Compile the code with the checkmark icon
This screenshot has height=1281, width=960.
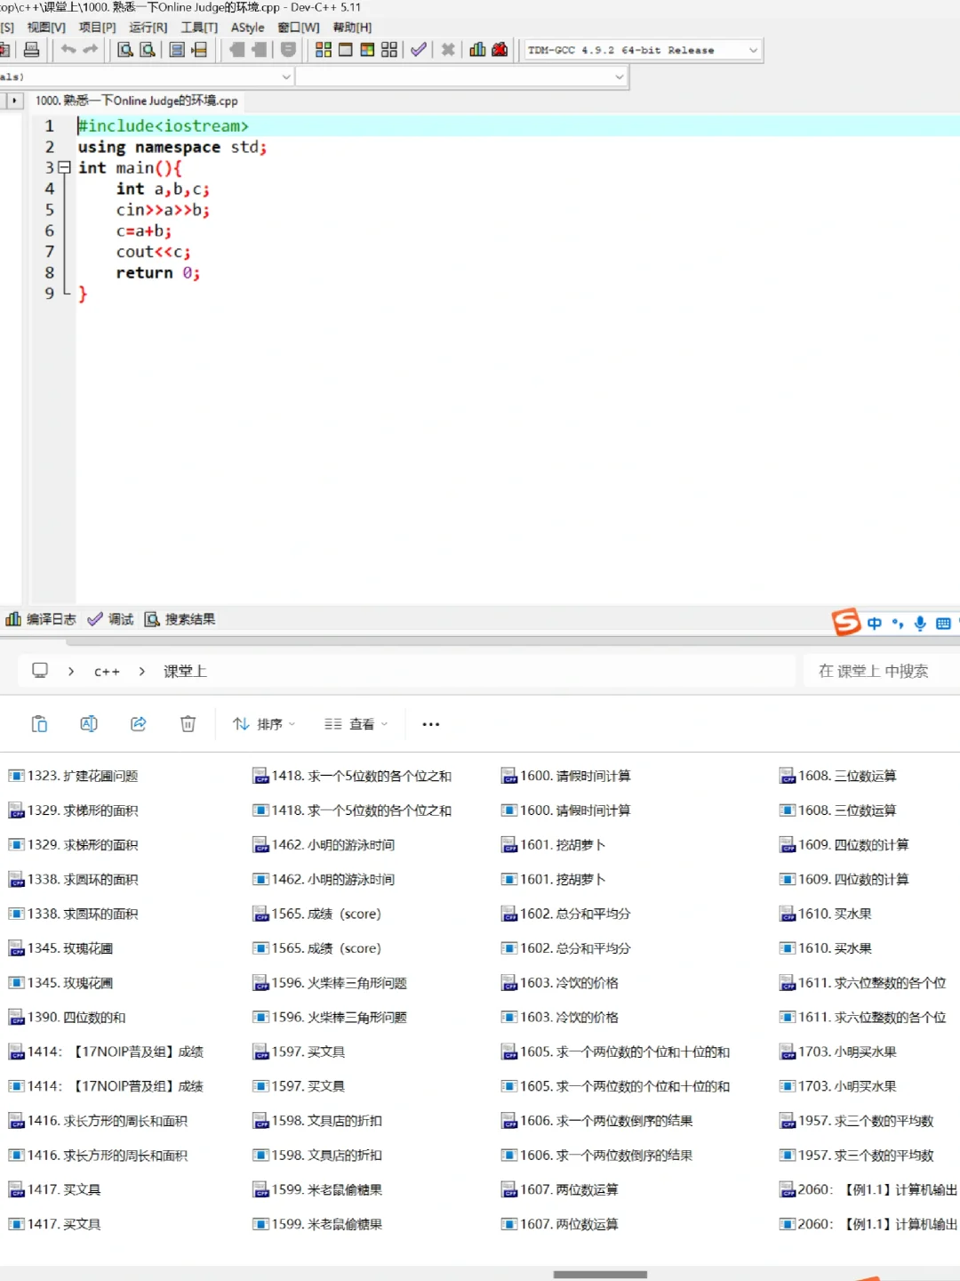coord(419,50)
